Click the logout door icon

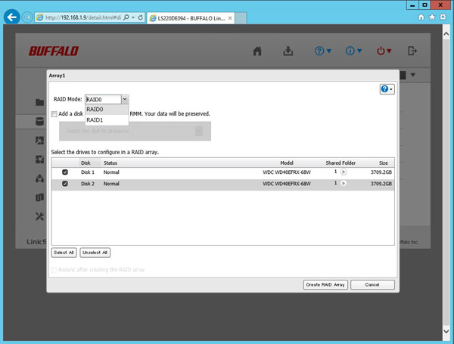click(x=412, y=51)
